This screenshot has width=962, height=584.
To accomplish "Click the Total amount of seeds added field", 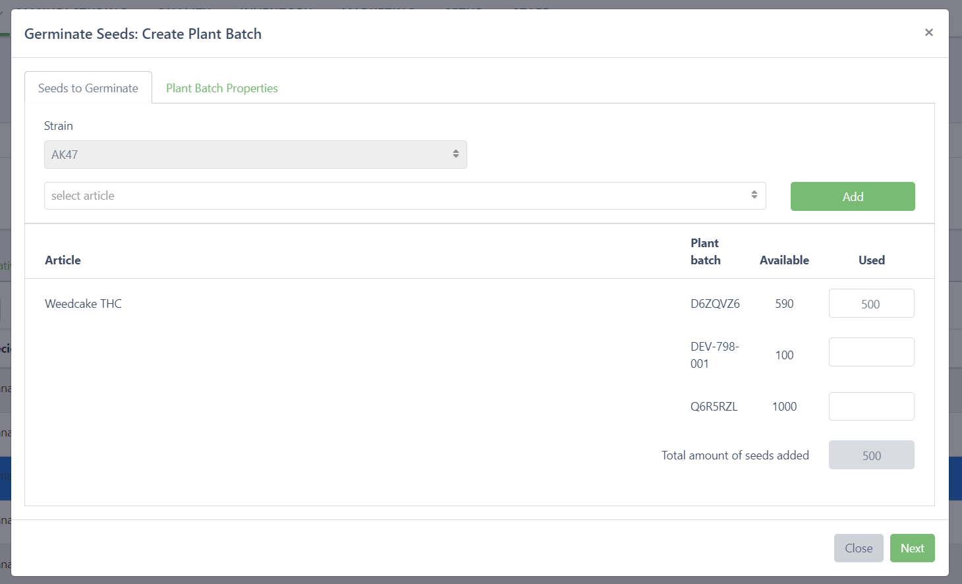I will click(x=870, y=455).
